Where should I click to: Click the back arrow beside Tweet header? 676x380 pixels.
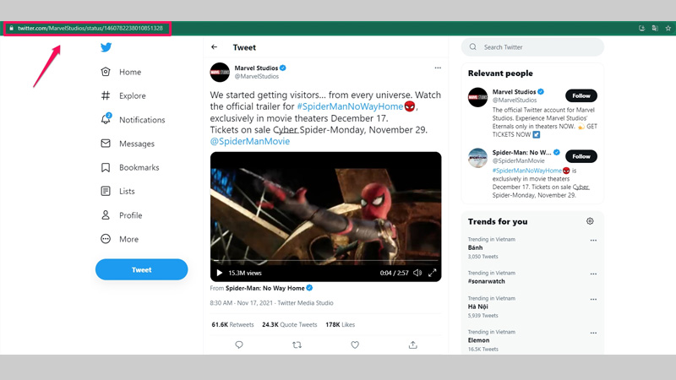(x=215, y=47)
